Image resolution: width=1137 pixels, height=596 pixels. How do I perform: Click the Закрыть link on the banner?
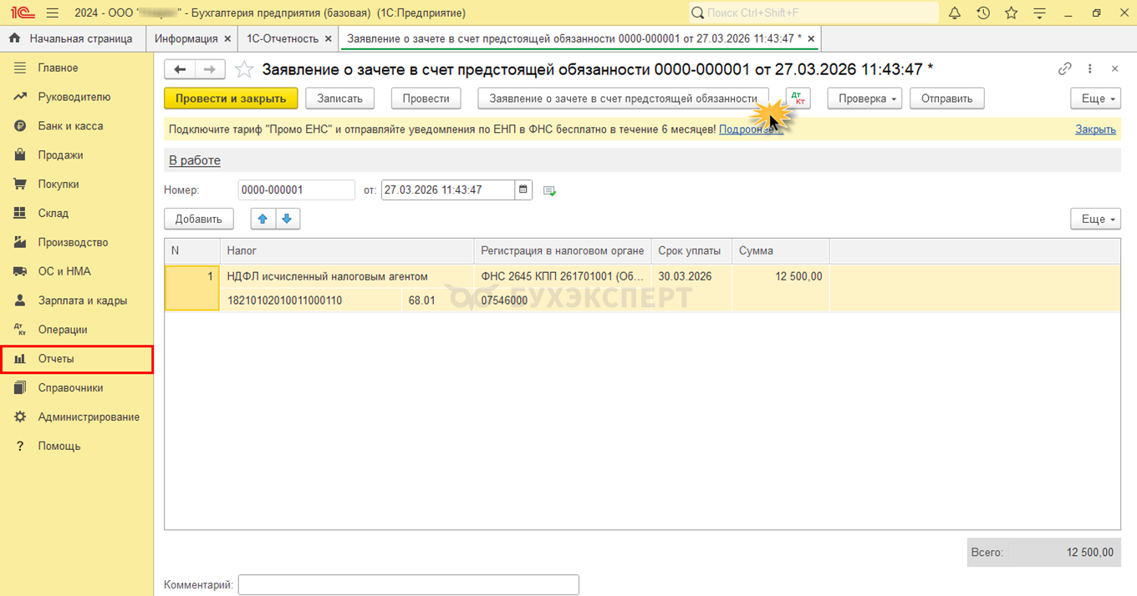[1095, 129]
